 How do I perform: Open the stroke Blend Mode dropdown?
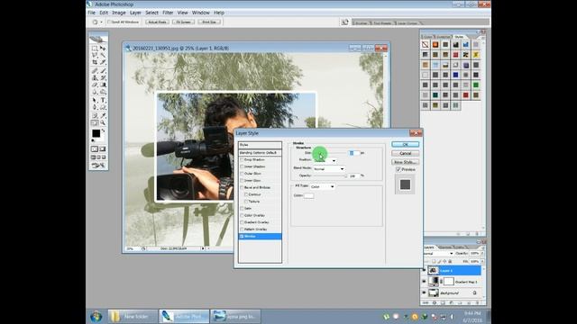click(x=342, y=169)
